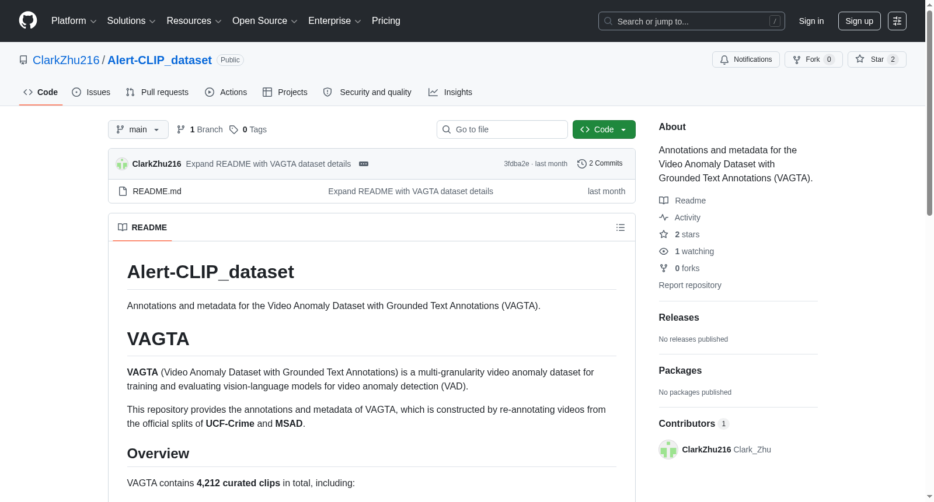Click the tag icon next to Tags
Viewport: 934px width, 502px height.
(233, 129)
